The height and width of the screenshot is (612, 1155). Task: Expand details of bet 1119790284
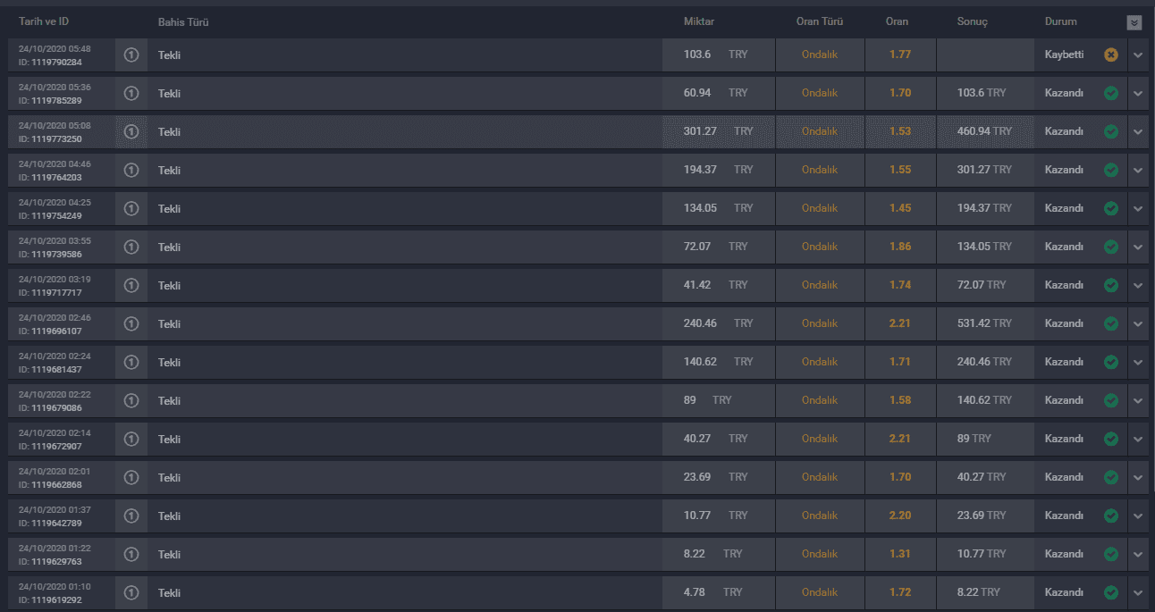point(1138,55)
